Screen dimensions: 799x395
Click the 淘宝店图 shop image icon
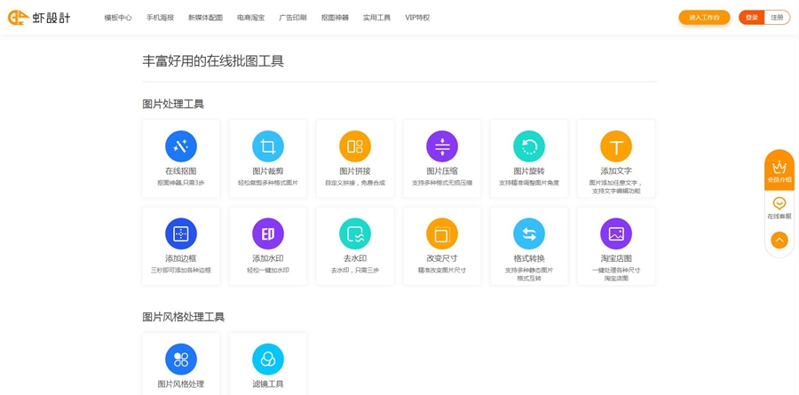pyautogui.click(x=616, y=234)
